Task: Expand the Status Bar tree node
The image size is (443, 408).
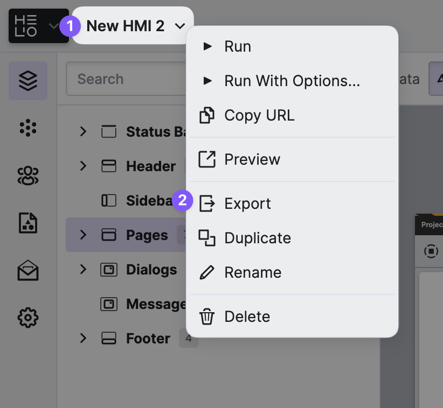Action: 83,131
